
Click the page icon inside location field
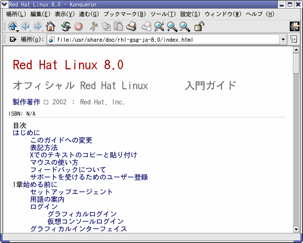click(52, 40)
